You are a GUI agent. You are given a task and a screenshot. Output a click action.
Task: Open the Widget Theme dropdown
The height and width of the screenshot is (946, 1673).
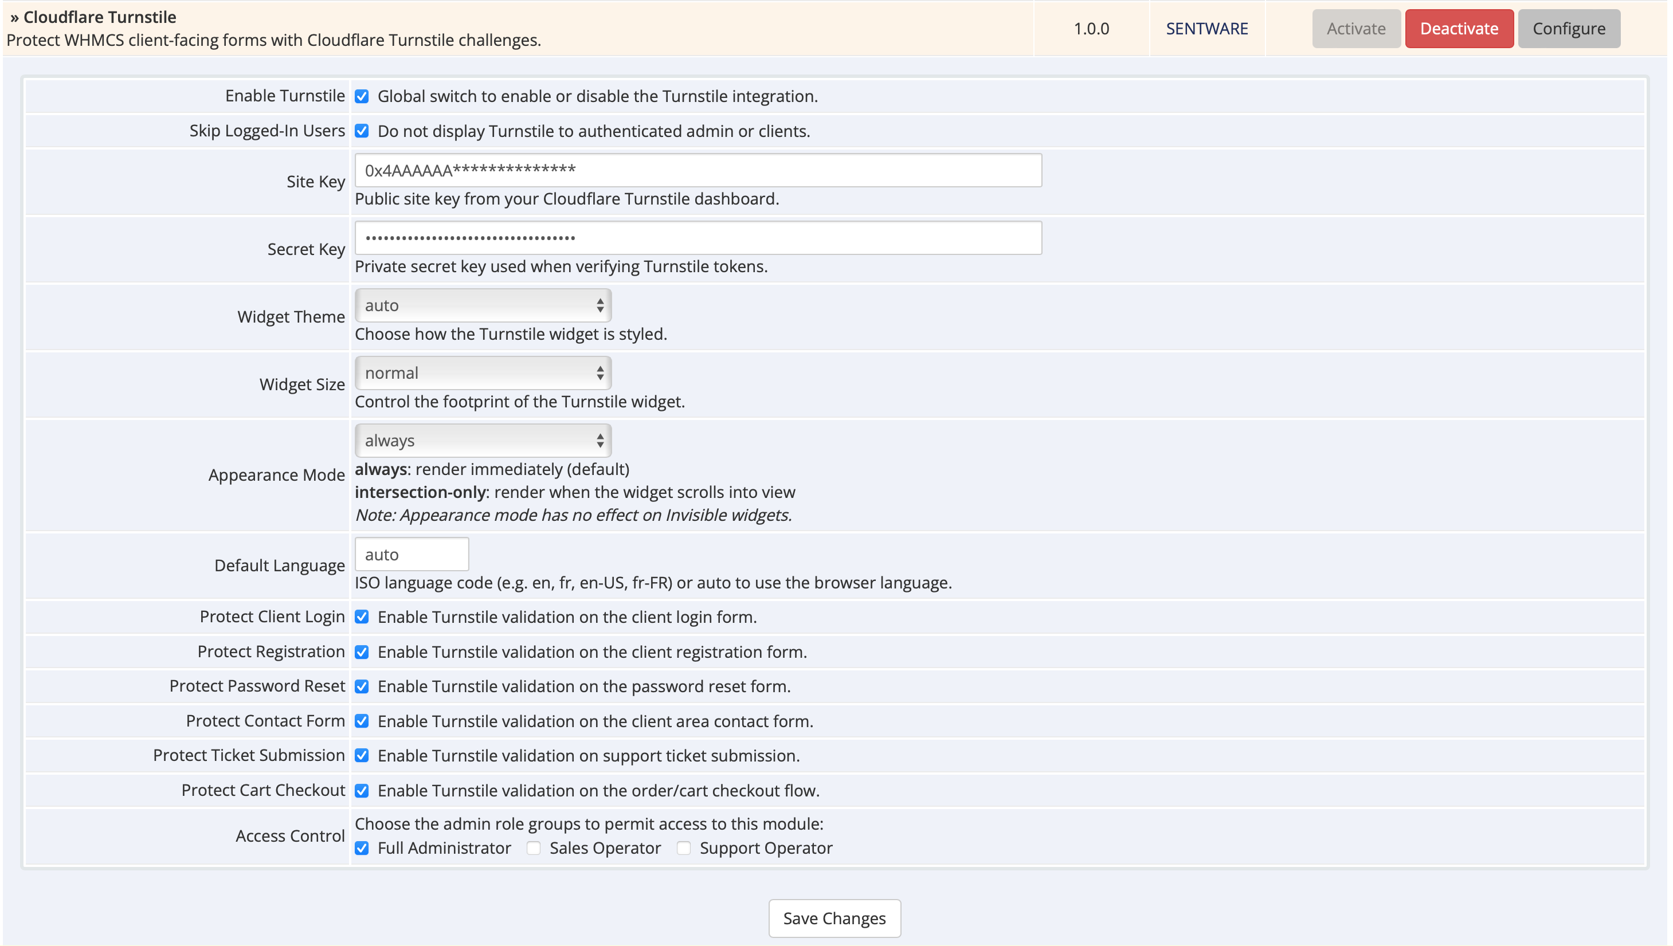(483, 305)
